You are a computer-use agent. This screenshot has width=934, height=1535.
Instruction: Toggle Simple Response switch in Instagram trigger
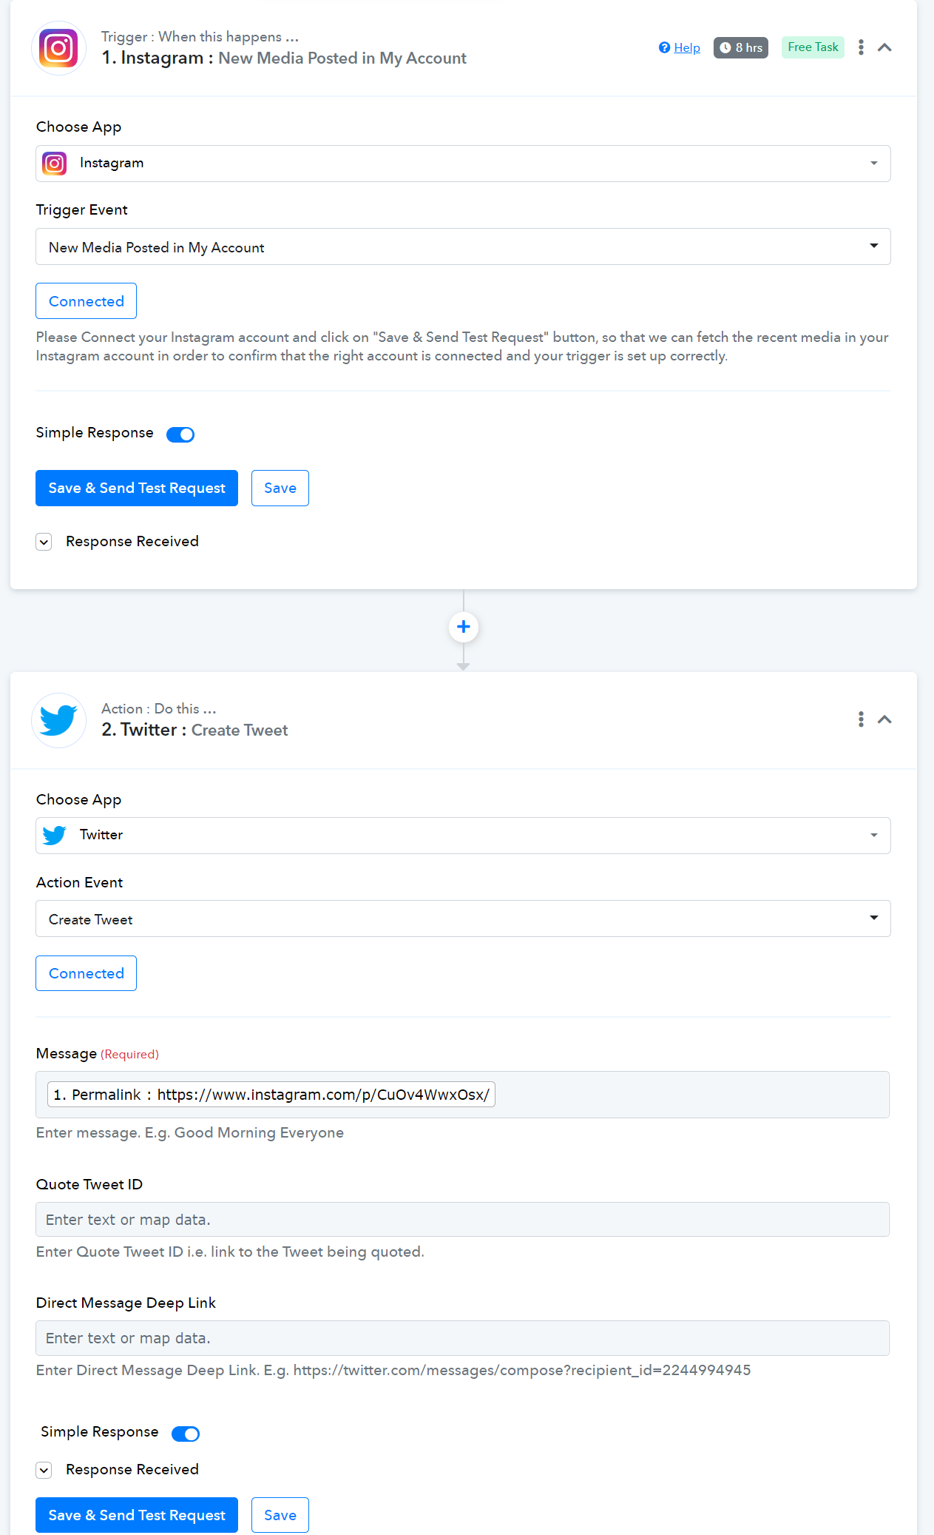[x=180, y=434]
